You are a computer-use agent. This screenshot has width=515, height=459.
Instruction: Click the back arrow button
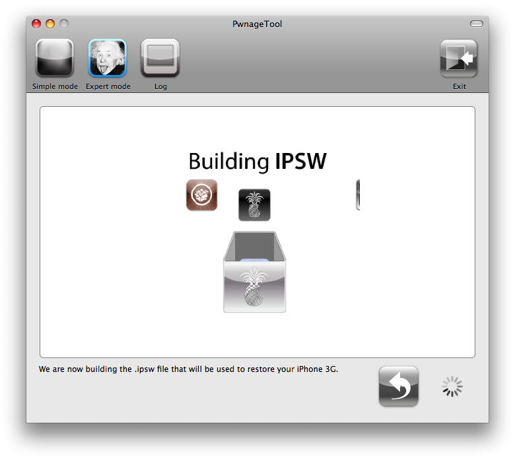398,386
